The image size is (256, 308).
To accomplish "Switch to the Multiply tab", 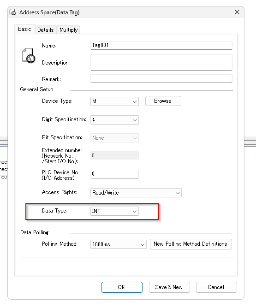I will click(68, 30).
